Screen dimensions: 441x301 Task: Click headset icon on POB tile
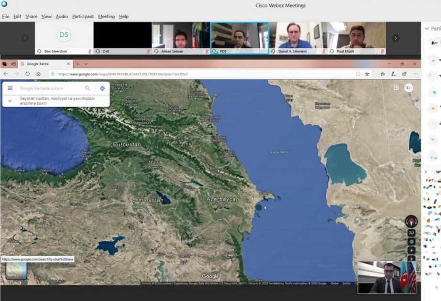click(215, 52)
